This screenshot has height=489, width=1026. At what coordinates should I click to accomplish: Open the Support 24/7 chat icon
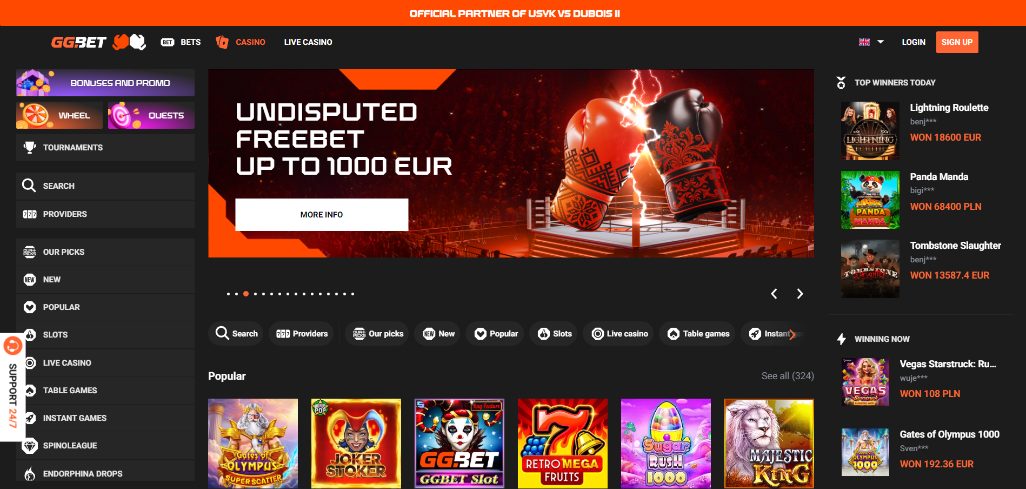(13, 346)
